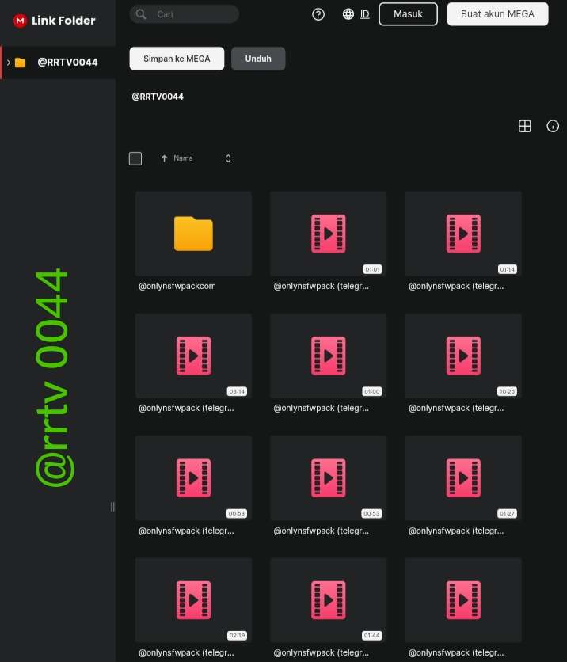Click the Link Folder title text
Viewport: 567px width, 662px height.
coord(64,21)
